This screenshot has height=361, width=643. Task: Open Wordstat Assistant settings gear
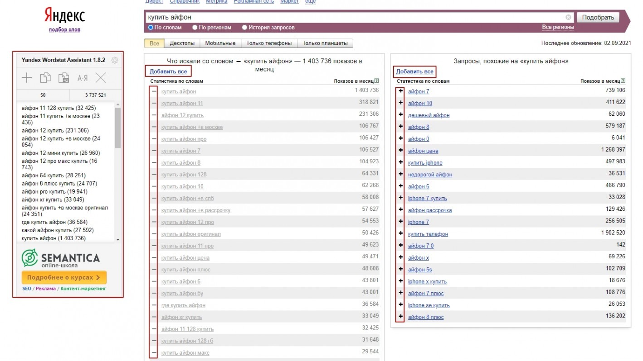point(115,60)
